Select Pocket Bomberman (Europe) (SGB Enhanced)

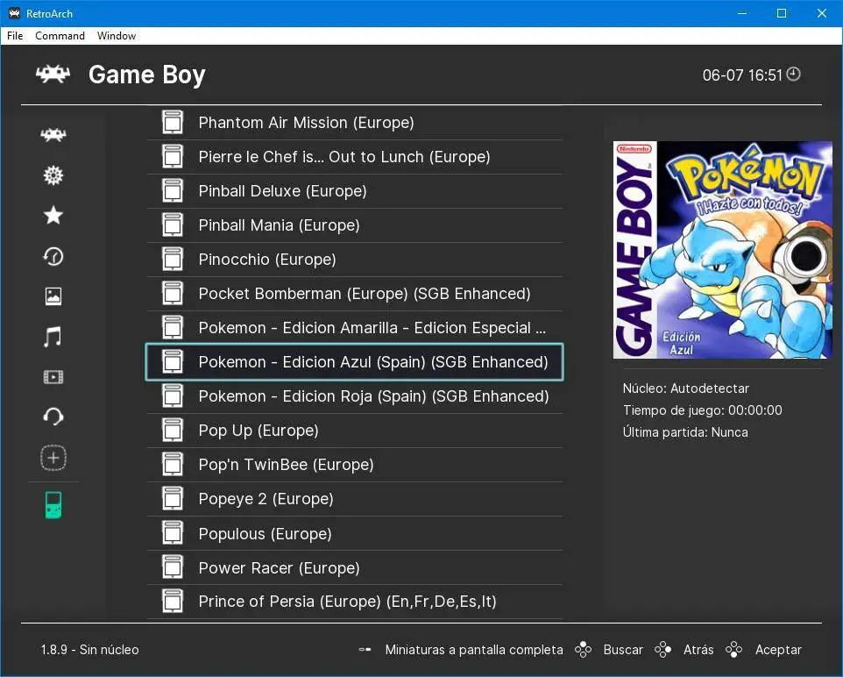355,293
